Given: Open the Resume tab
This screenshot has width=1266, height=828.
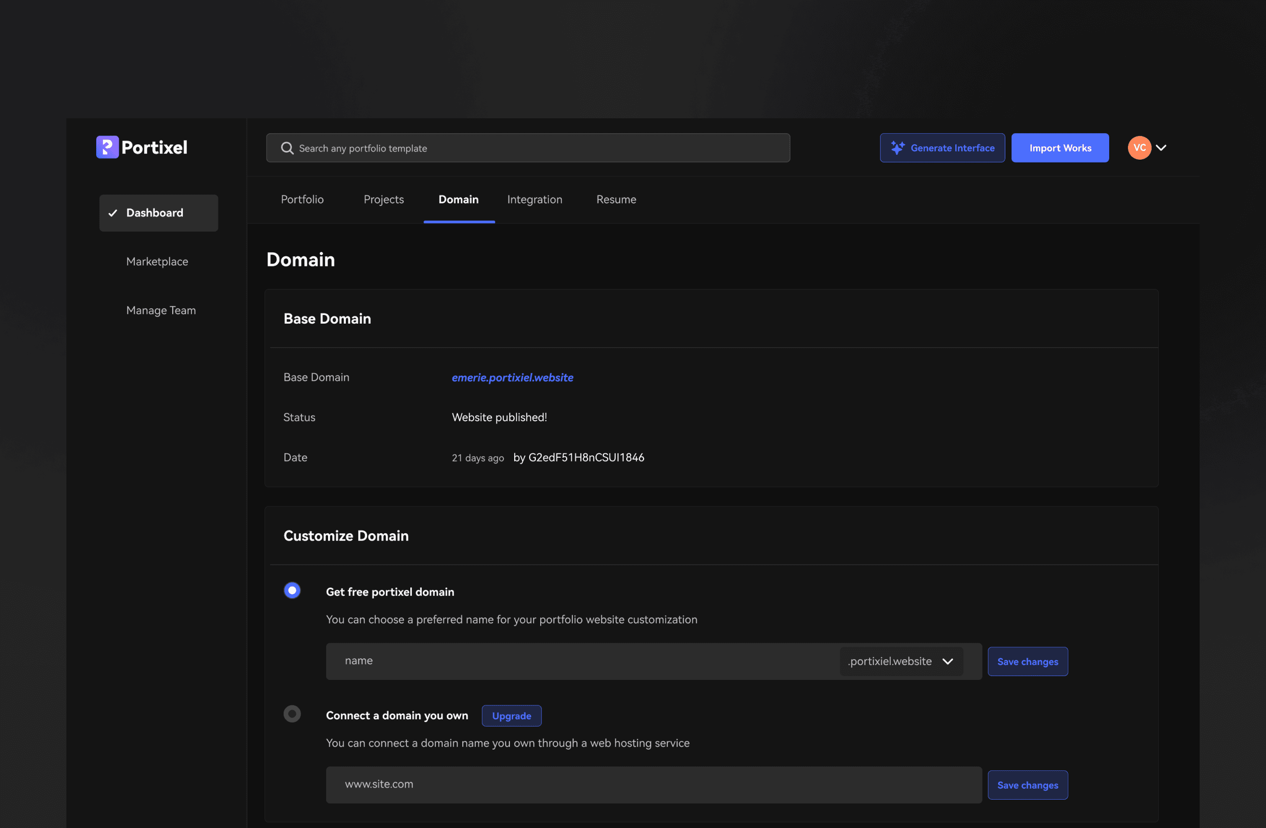Looking at the screenshot, I should [616, 200].
